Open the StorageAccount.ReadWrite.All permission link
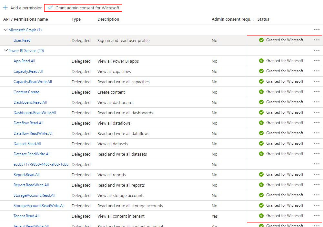 (x=39, y=206)
